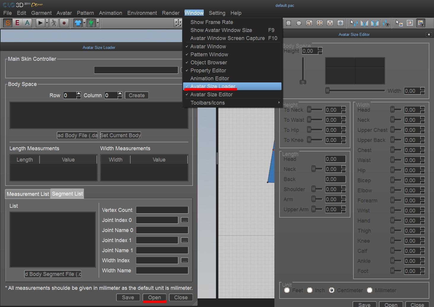Click Set Current Body button
The width and height of the screenshot is (434, 307).
[120, 135]
